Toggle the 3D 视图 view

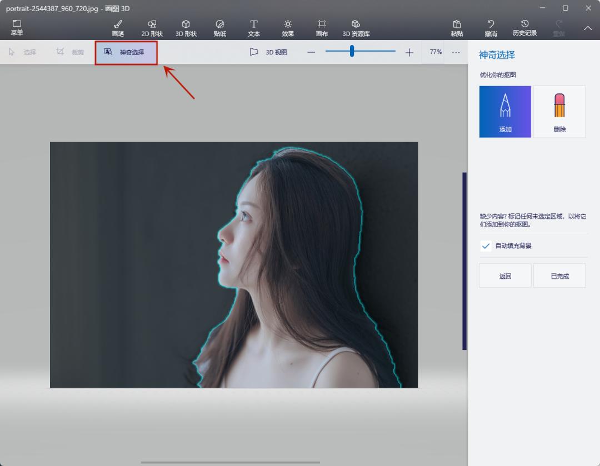pyautogui.click(x=269, y=52)
